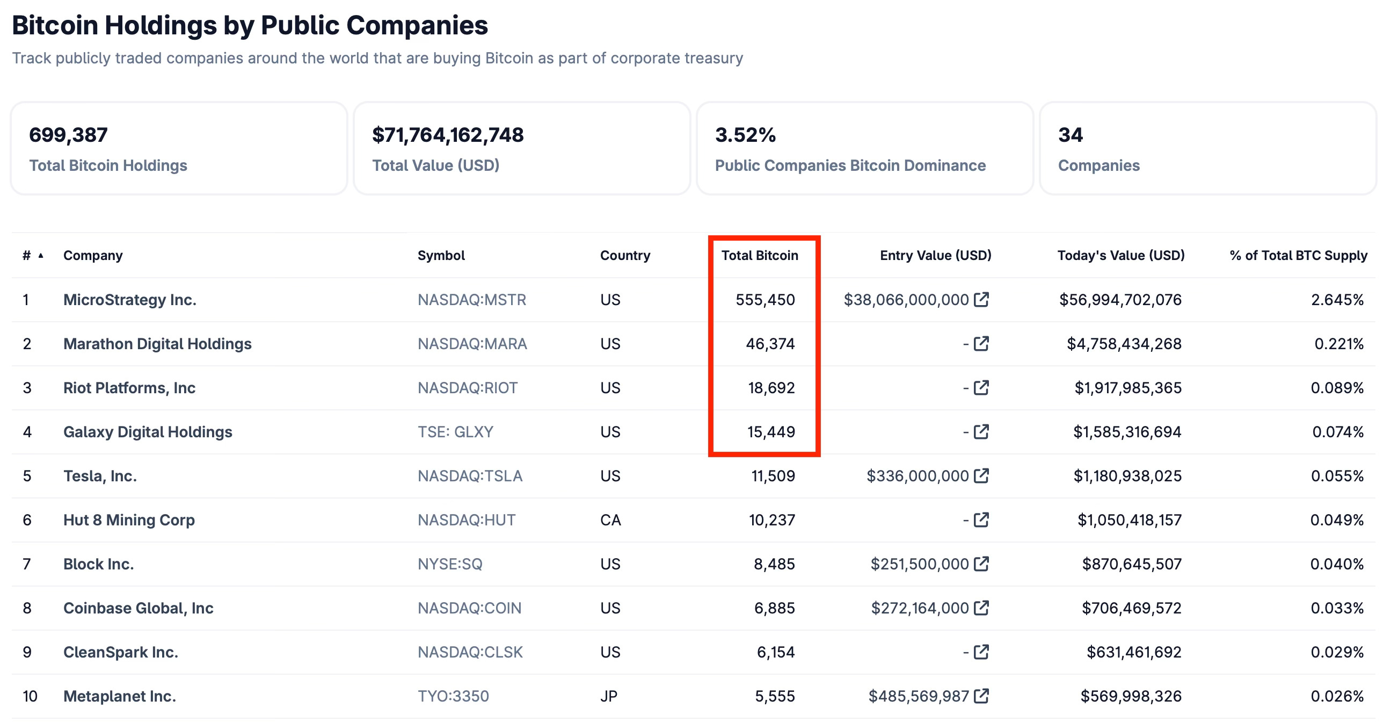
Task: Open Block Inc. external link icon
Action: [981, 564]
